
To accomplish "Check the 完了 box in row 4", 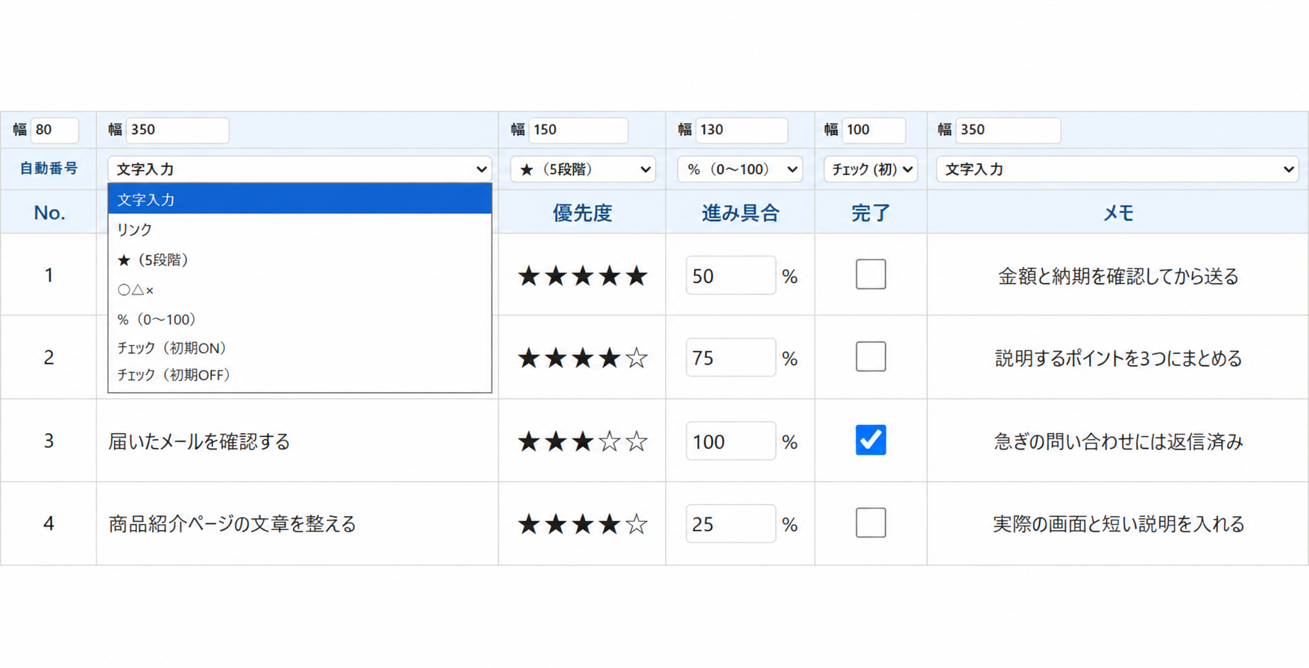I will coord(870,523).
